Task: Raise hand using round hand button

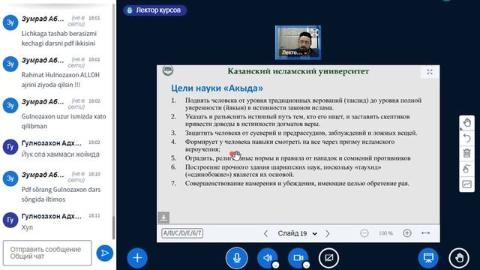Action: (x=459, y=258)
